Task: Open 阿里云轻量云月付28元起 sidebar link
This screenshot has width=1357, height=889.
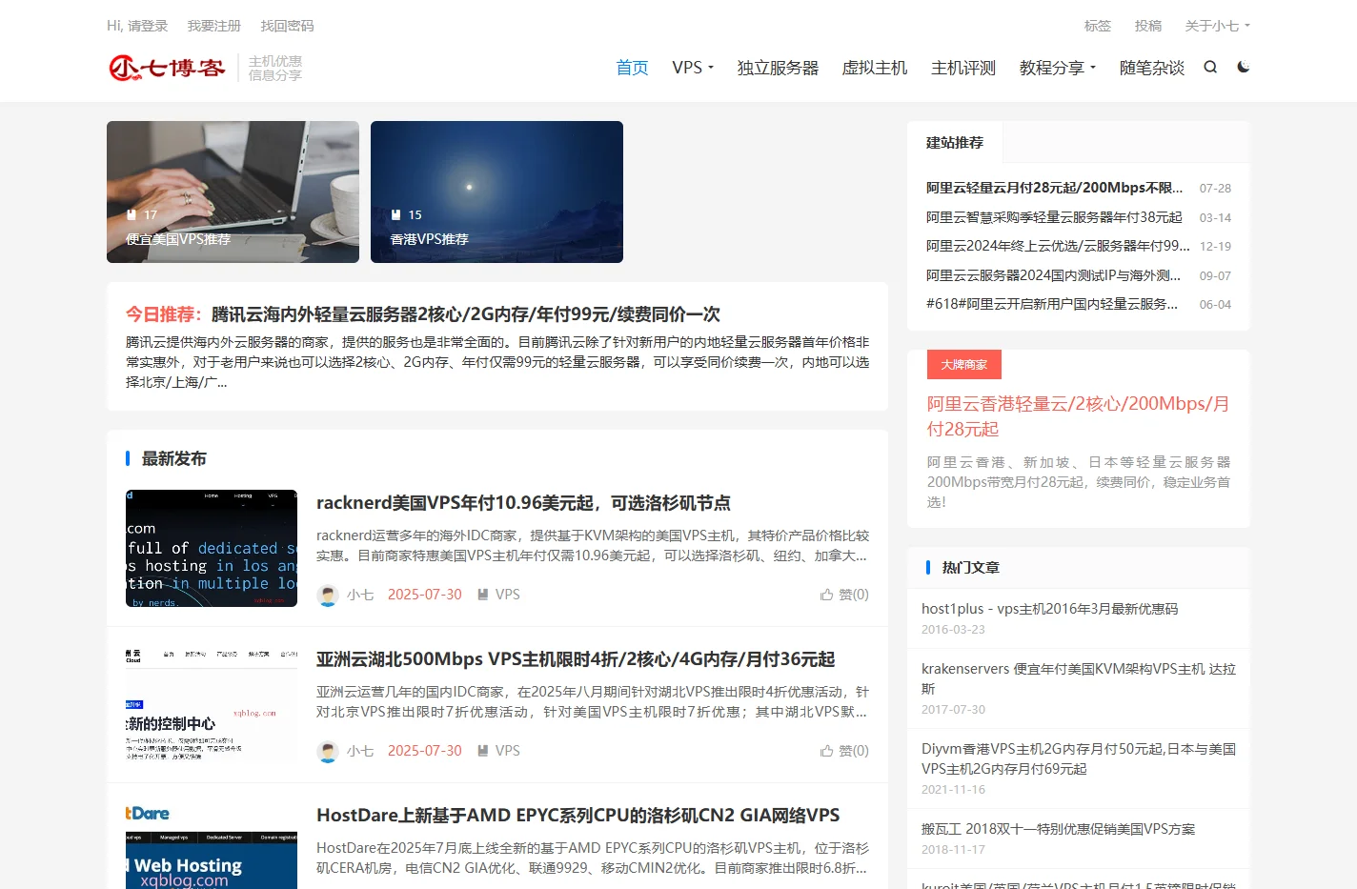Action: coord(1054,188)
